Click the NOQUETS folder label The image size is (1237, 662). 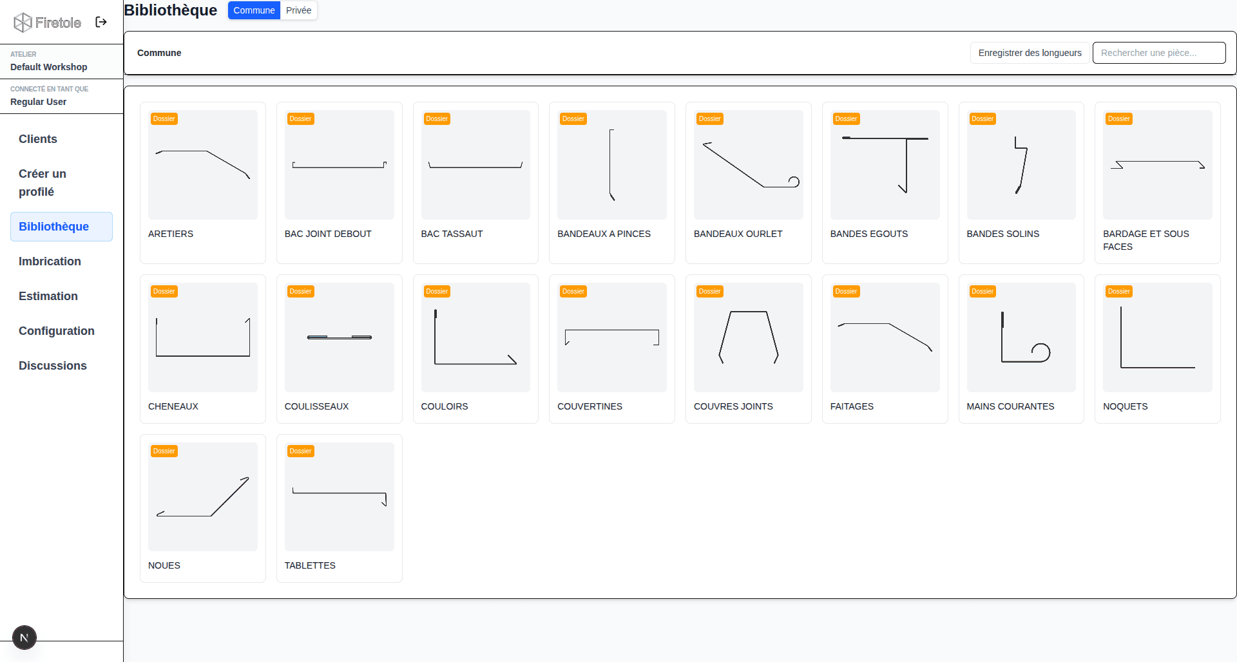coord(1126,406)
